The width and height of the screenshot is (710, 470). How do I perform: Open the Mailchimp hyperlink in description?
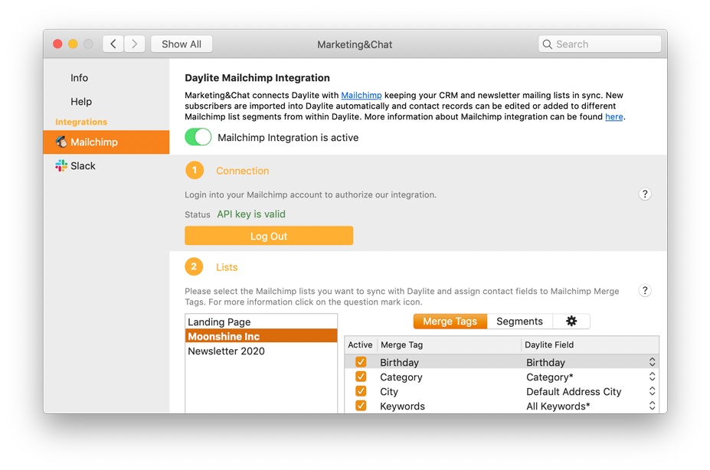point(362,95)
